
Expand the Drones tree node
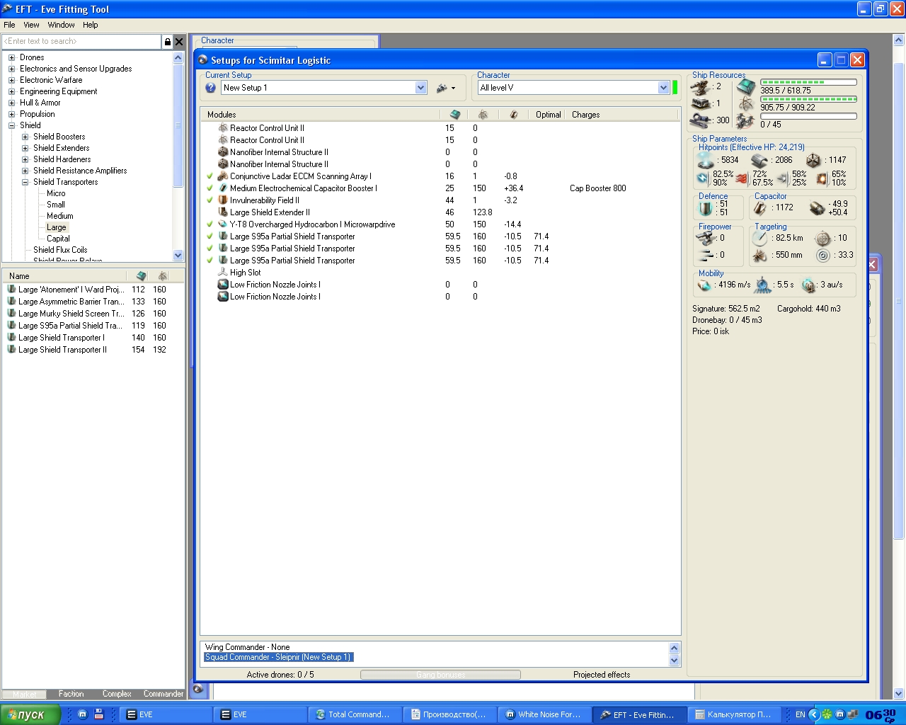click(11, 57)
